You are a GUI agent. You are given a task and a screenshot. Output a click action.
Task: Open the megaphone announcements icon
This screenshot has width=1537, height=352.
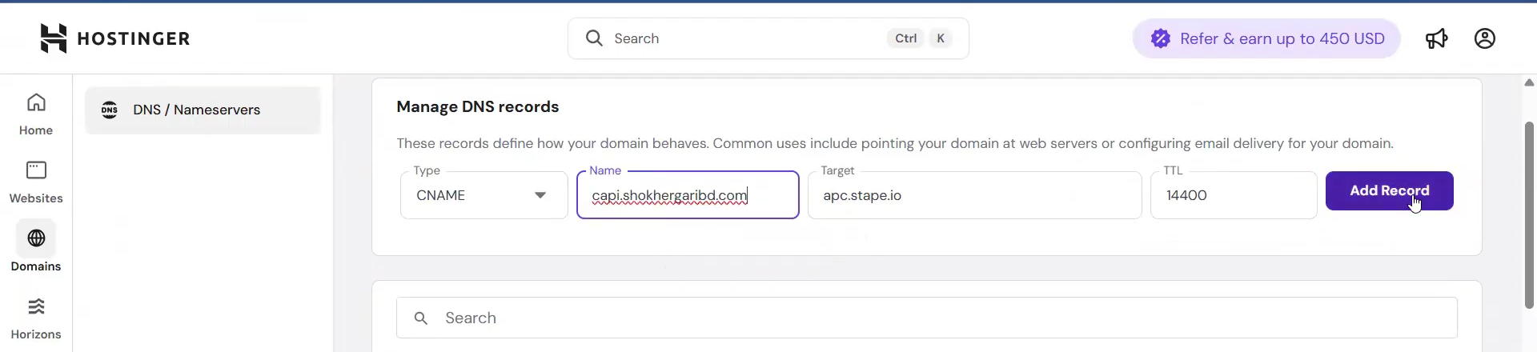click(x=1436, y=38)
